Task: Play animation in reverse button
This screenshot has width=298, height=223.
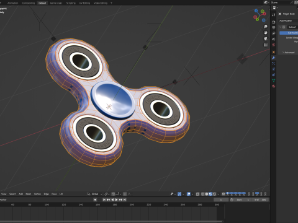Action: pos(112,199)
